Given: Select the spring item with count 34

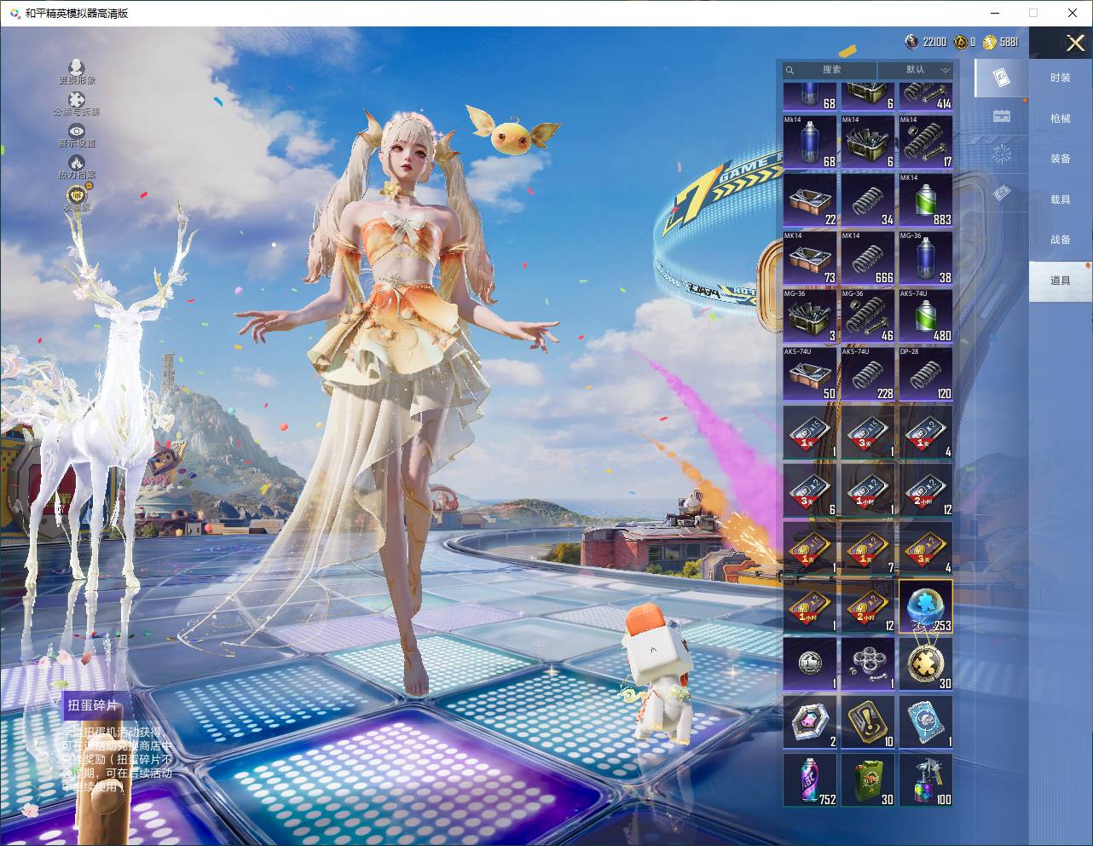Looking at the screenshot, I should click(868, 200).
